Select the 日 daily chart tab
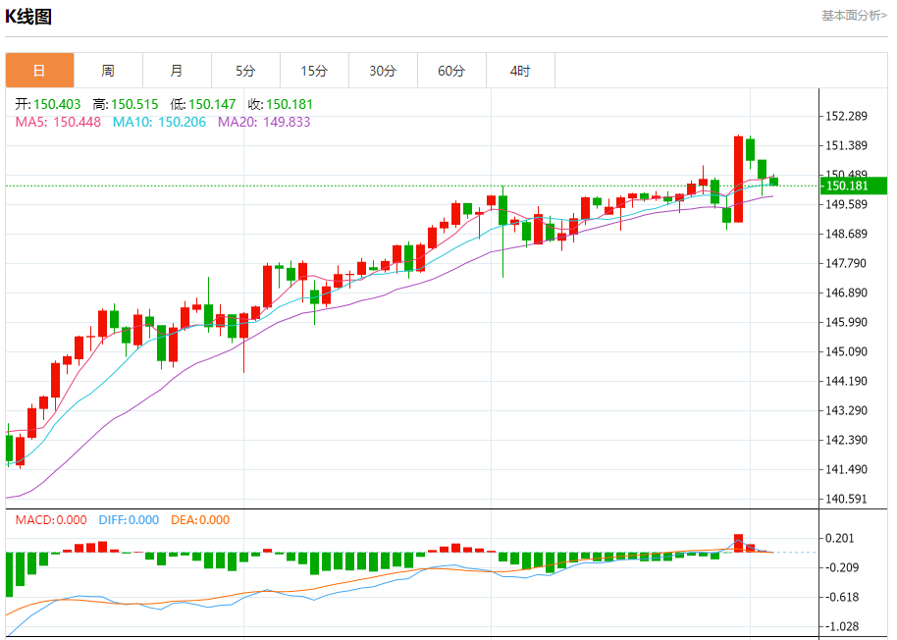This screenshot has width=897, height=640. [x=39, y=71]
